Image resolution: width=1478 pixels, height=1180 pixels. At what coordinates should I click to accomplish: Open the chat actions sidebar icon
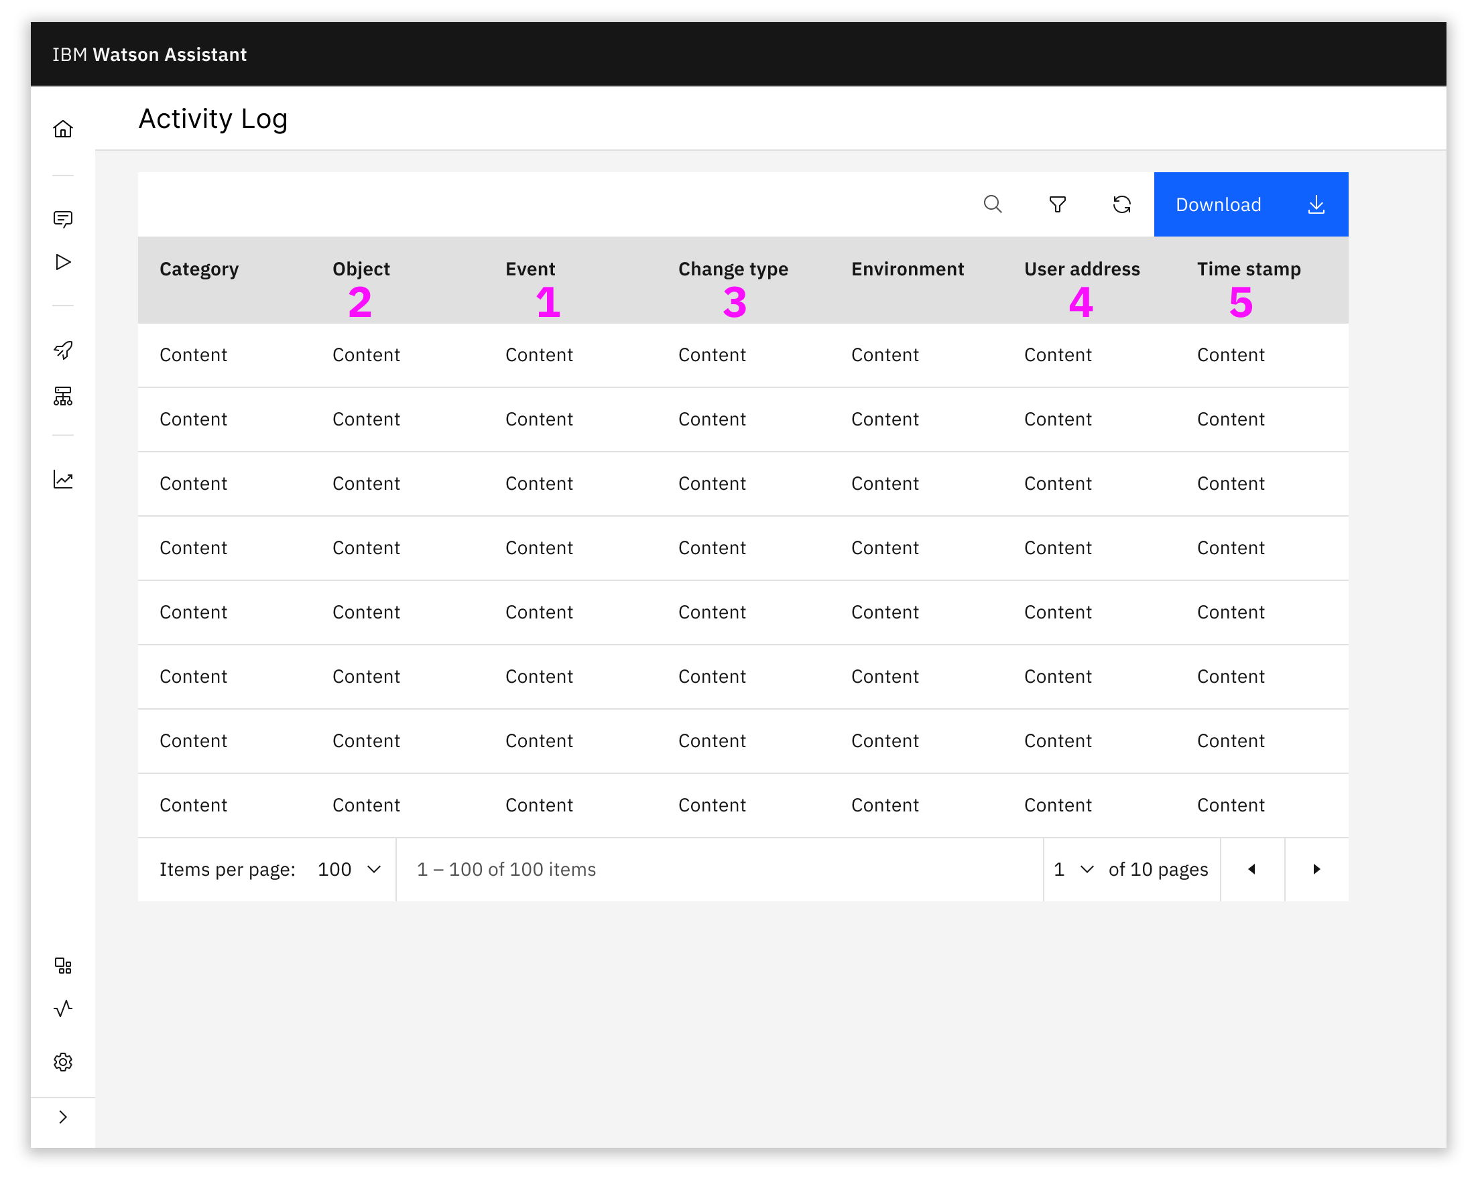pos(63,219)
